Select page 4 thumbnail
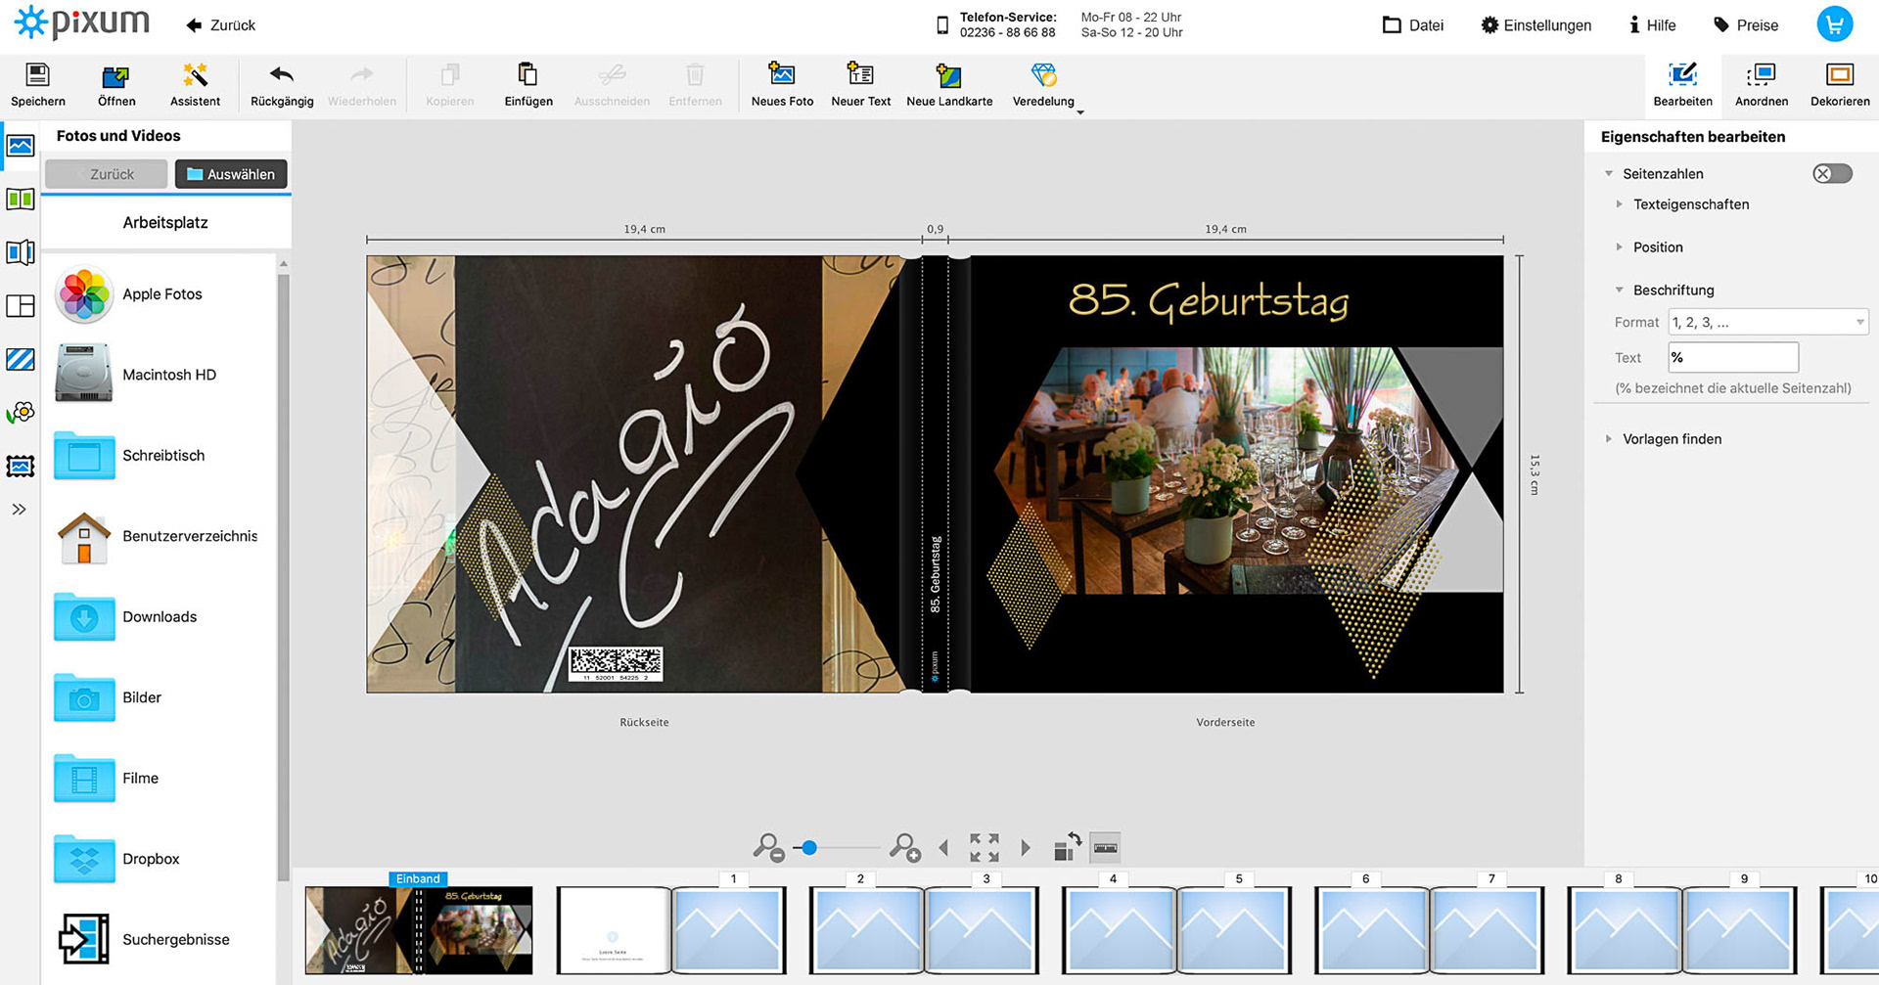Screen dimensions: 1879x985 (x=1119, y=930)
